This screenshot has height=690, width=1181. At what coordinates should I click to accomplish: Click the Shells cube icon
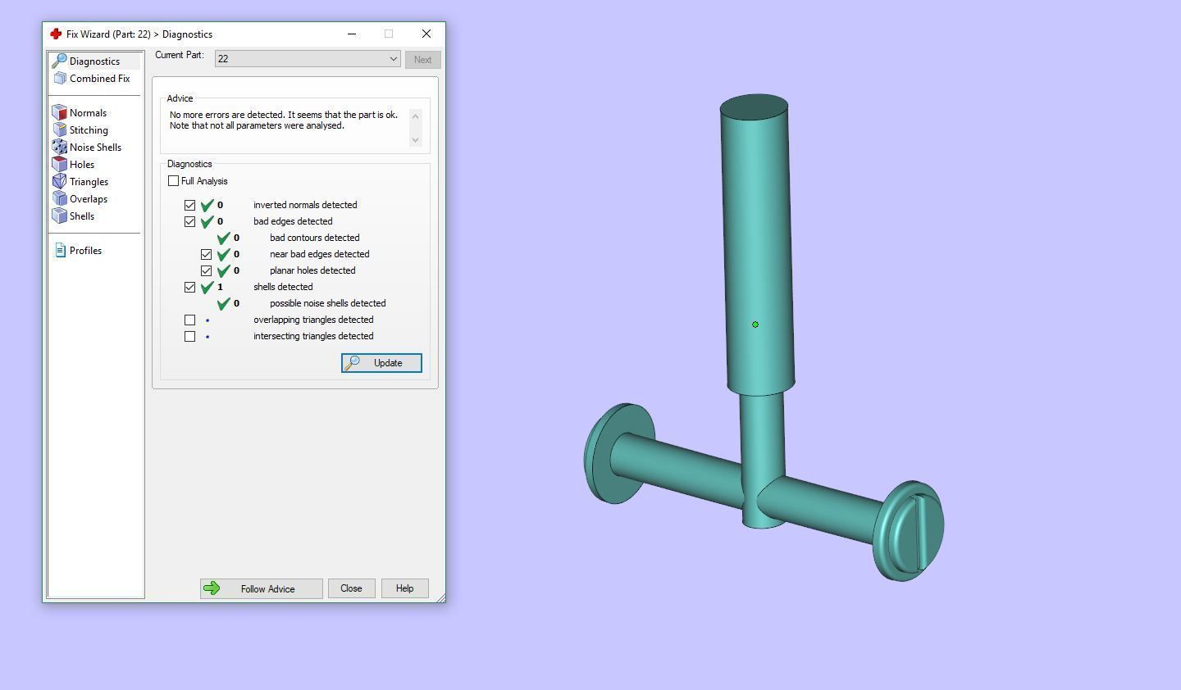(x=59, y=216)
